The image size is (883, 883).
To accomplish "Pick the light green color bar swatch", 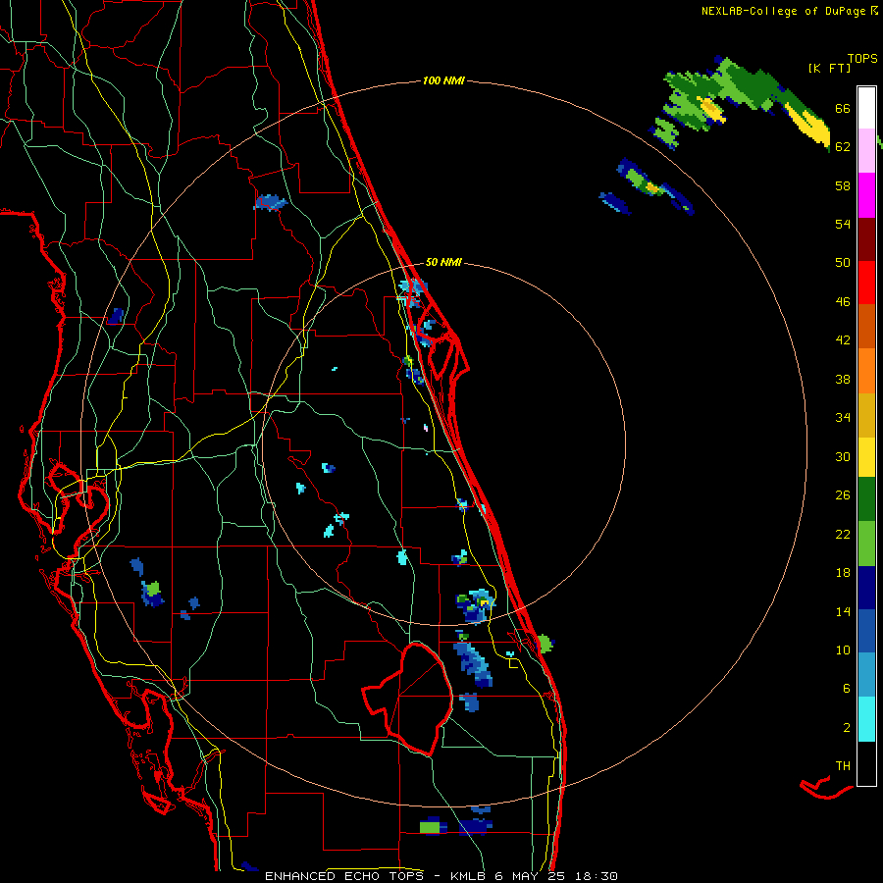I will [866, 544].
